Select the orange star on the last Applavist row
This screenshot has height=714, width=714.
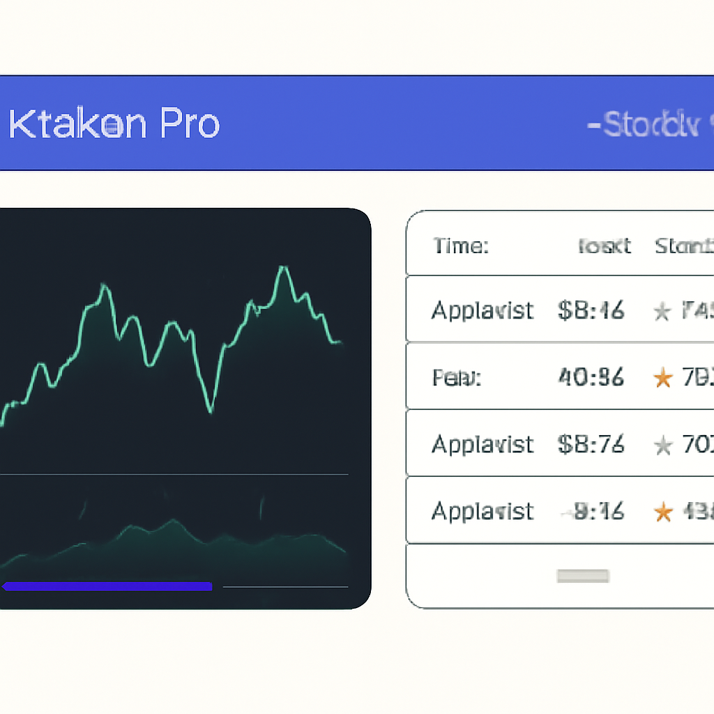click(x=661, y=511)
